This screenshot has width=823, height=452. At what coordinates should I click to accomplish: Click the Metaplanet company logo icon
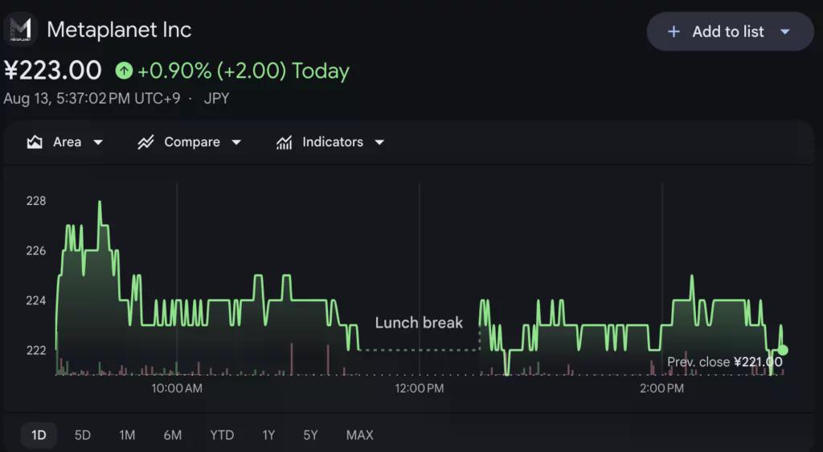pyautogui.click(x=20, y=30)
